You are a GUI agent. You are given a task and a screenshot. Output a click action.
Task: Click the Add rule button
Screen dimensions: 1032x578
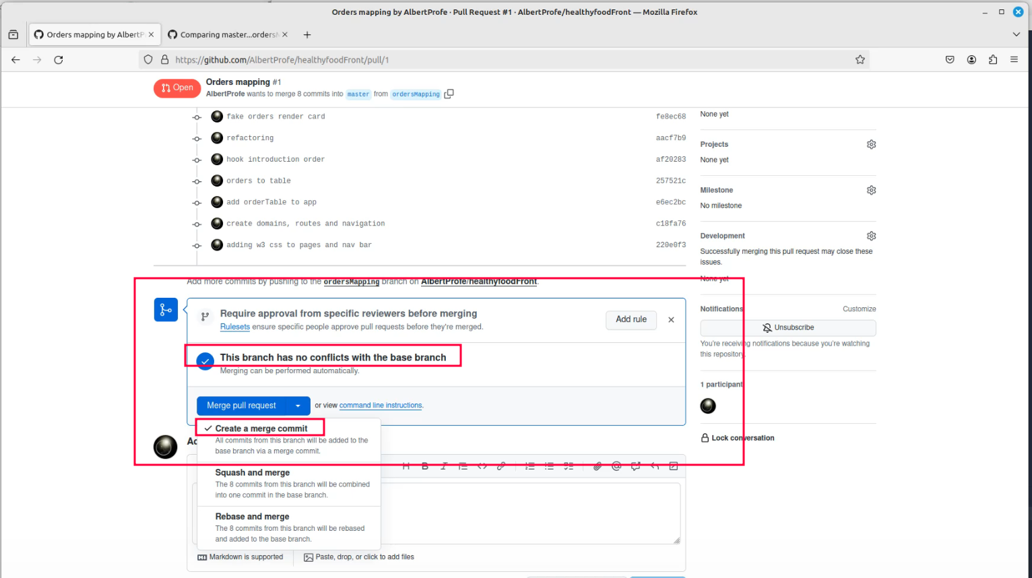(x=631, y=319)
